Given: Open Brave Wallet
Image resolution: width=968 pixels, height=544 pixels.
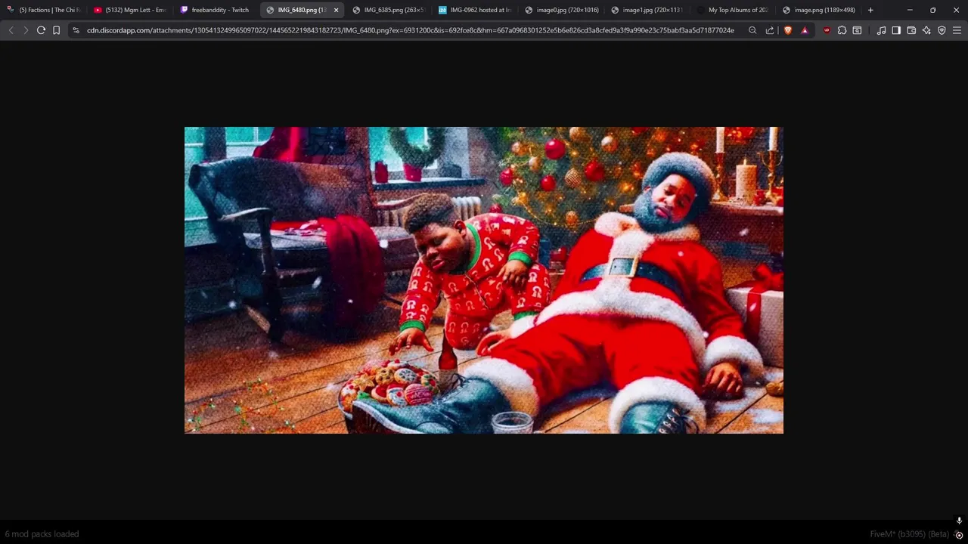Looking at the screenshot, I should (911, 30).
